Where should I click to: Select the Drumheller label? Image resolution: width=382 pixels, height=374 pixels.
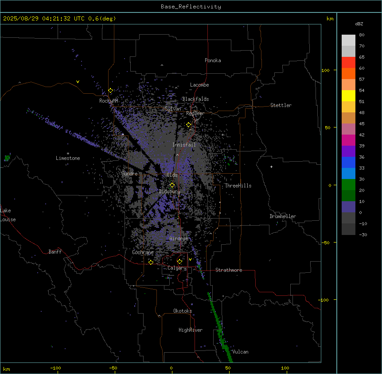pos(283,216)
